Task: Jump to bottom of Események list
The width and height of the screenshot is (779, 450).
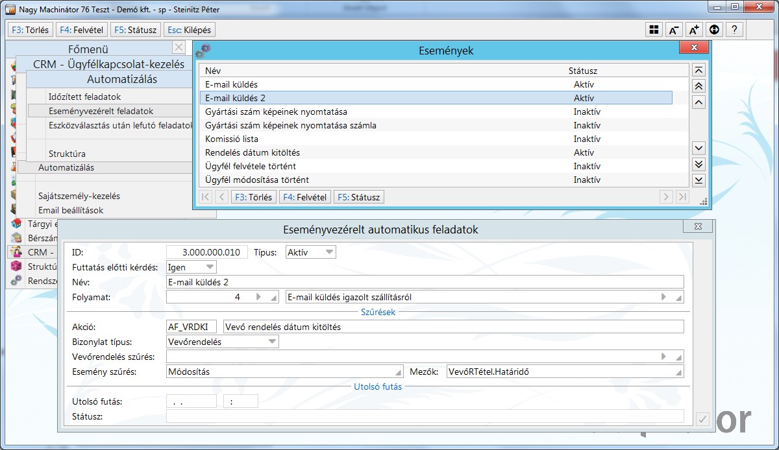Action: [x=699, y=180]
